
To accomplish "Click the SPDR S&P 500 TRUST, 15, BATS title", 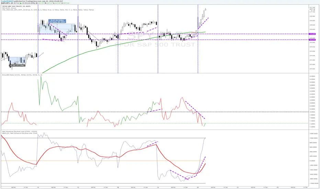I will pos(16,6).
